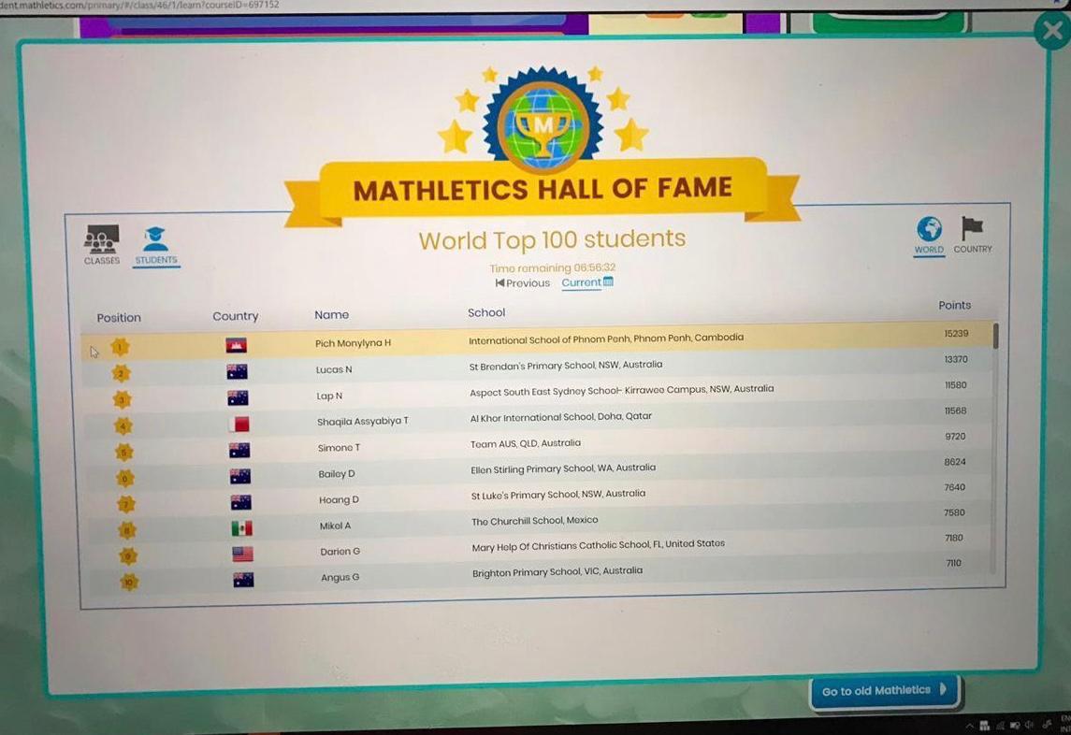The height and width of the screenshot is (735, 1071).
Task: Click Team AUS, QLD, Australia entry
Action: 526,443
